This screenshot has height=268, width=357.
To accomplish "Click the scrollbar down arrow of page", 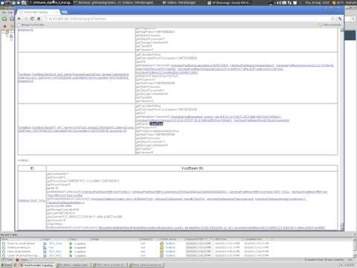I will [x=342, y=229].
